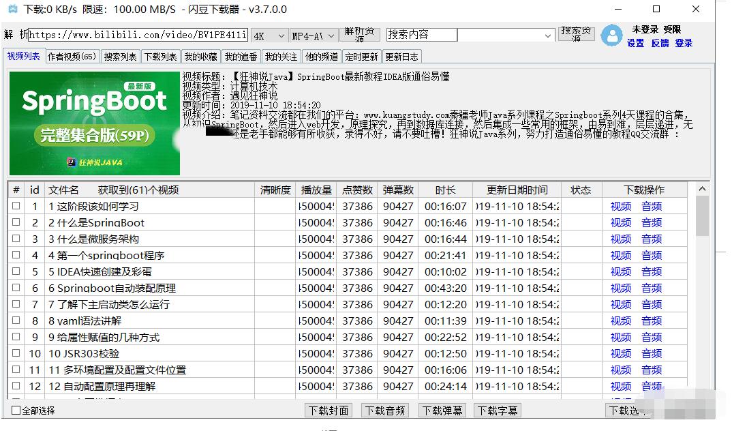
Task: View the 更新日志 tab
Action: [x=401, y=57]
